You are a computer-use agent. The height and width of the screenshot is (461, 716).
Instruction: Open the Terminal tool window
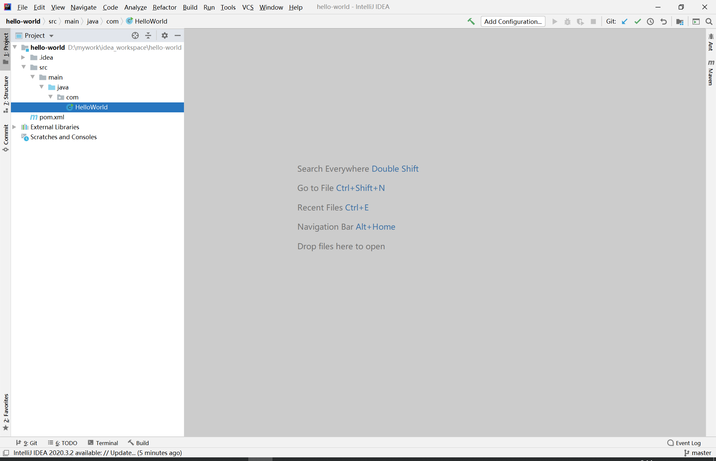[103, 443]
